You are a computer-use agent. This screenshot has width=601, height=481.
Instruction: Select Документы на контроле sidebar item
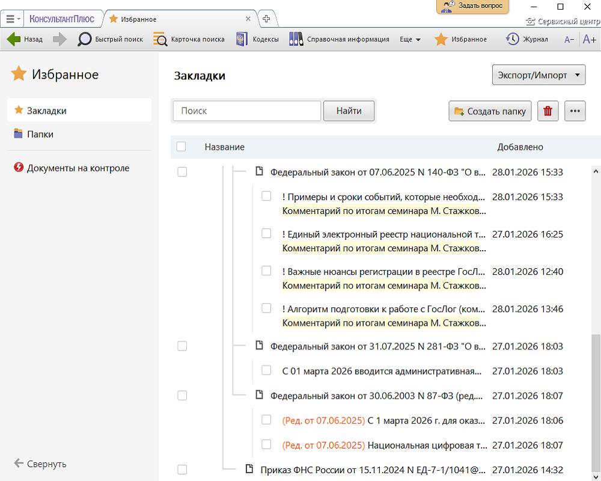coord(78,168)
